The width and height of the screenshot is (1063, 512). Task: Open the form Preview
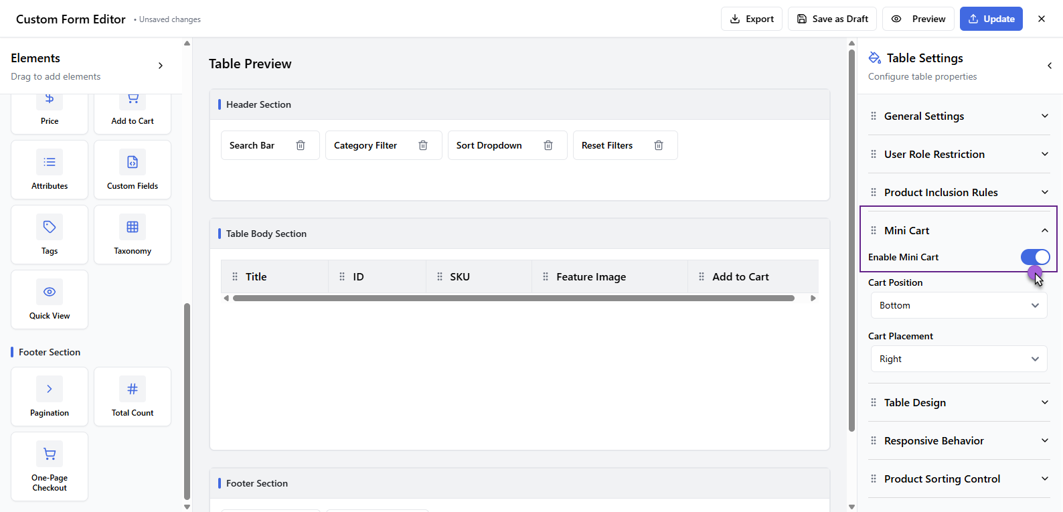pyautogui.click(x=918, y=19)
